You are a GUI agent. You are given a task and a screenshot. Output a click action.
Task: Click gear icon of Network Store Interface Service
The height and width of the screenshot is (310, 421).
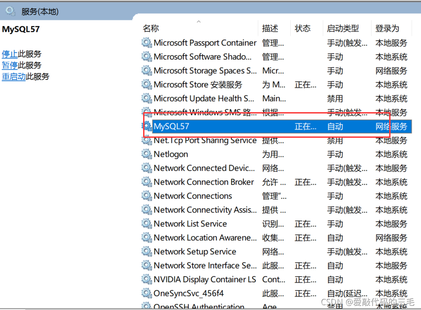tap(147, 265)
